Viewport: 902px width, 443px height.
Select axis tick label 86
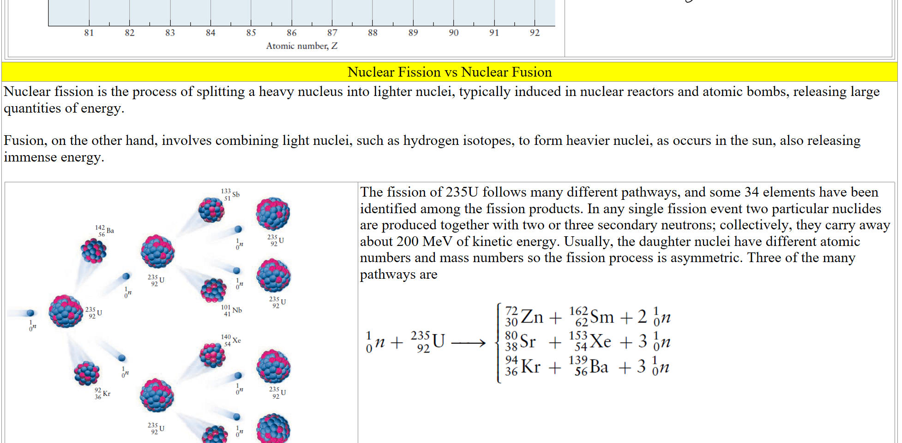tap(292, 33)
